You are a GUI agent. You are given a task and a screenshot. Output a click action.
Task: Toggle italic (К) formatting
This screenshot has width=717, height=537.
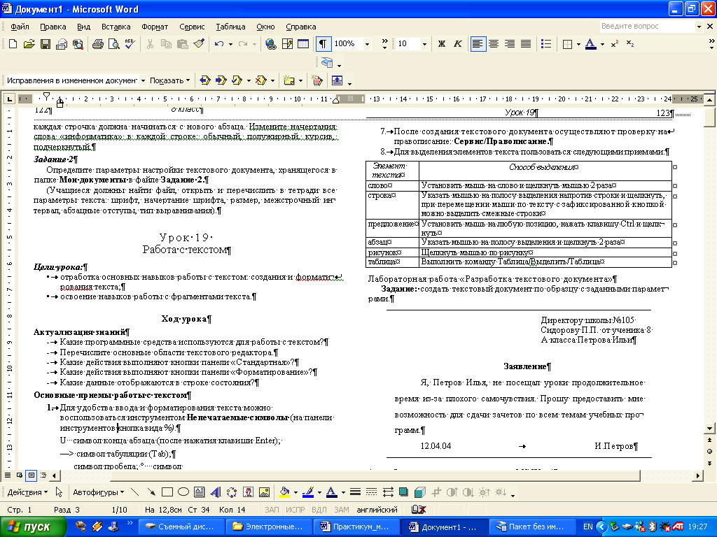coord(457,44)
